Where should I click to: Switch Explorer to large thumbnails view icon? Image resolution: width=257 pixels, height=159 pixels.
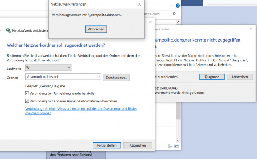(176, 146)
